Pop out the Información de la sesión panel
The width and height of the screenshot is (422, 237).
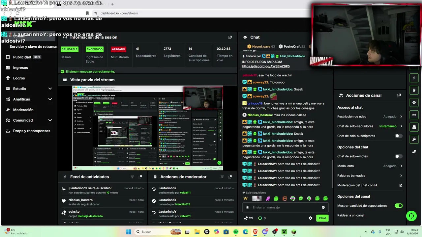click(230, 37)
